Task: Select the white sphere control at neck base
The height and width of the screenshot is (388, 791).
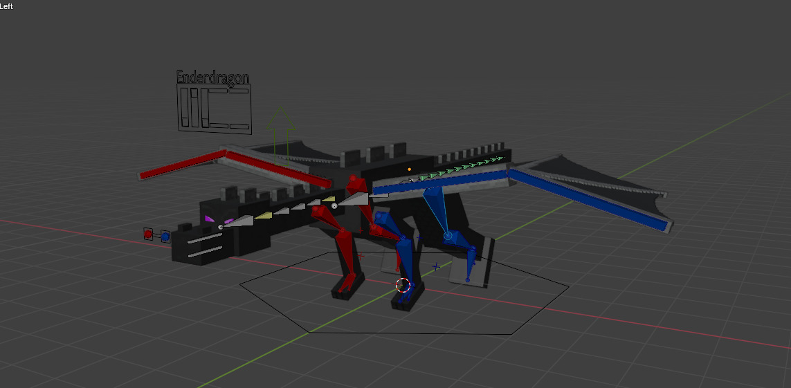Action: 334,205
